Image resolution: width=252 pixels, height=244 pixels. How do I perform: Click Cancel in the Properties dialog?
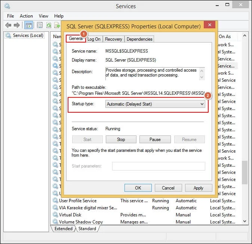[168, 188]
